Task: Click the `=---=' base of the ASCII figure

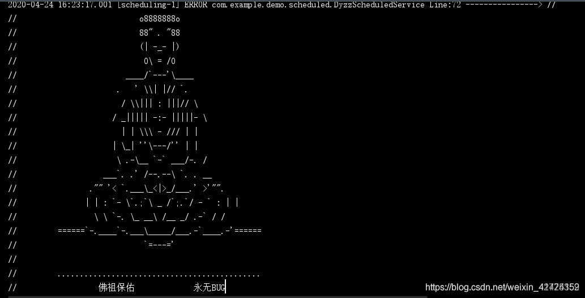Action: (159, 244)
